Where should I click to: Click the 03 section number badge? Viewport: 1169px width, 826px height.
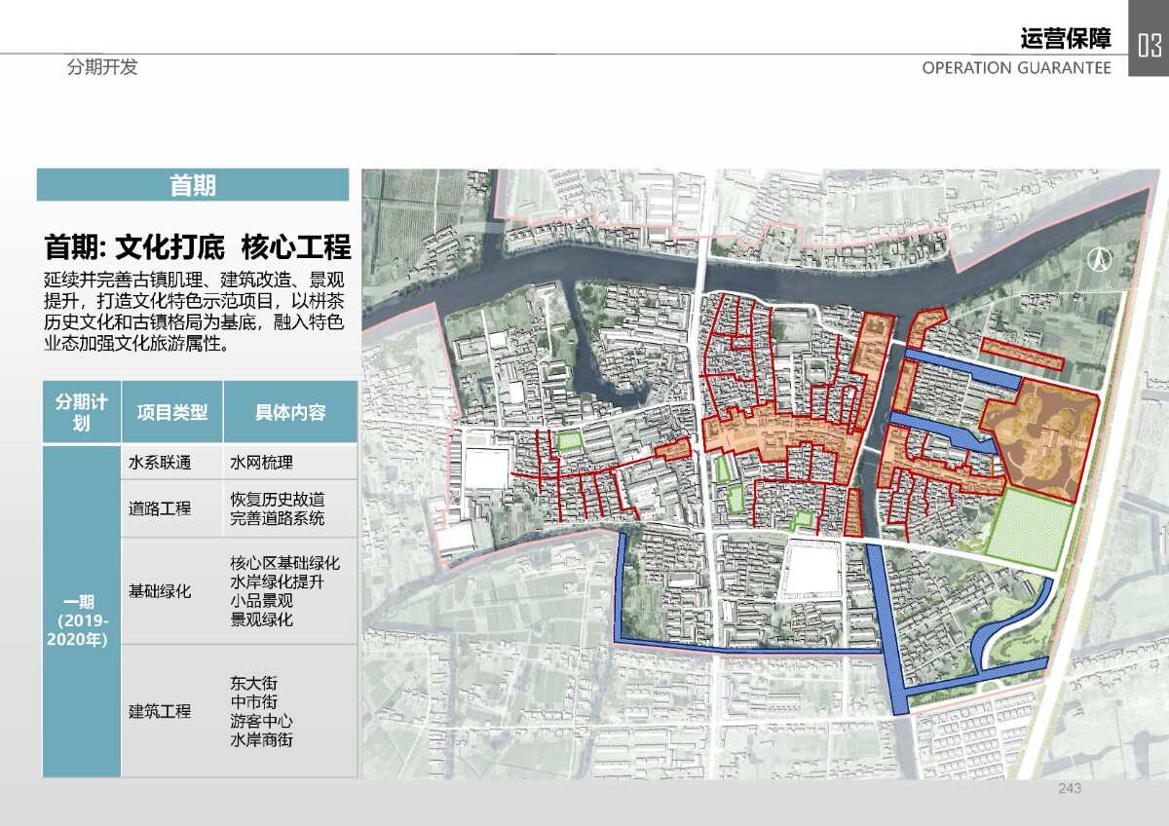tap(1149, 44)
